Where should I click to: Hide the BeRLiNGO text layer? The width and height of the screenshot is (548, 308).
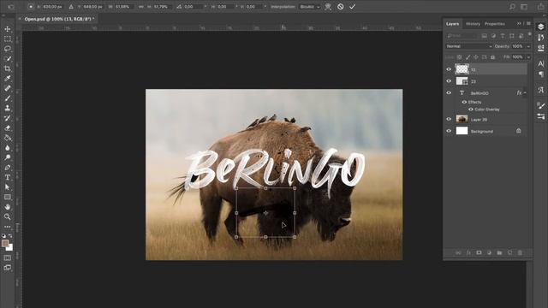click(449, 93)
